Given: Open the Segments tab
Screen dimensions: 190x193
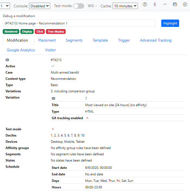Looking at the screenshot, I should click(x=74, y=40).
